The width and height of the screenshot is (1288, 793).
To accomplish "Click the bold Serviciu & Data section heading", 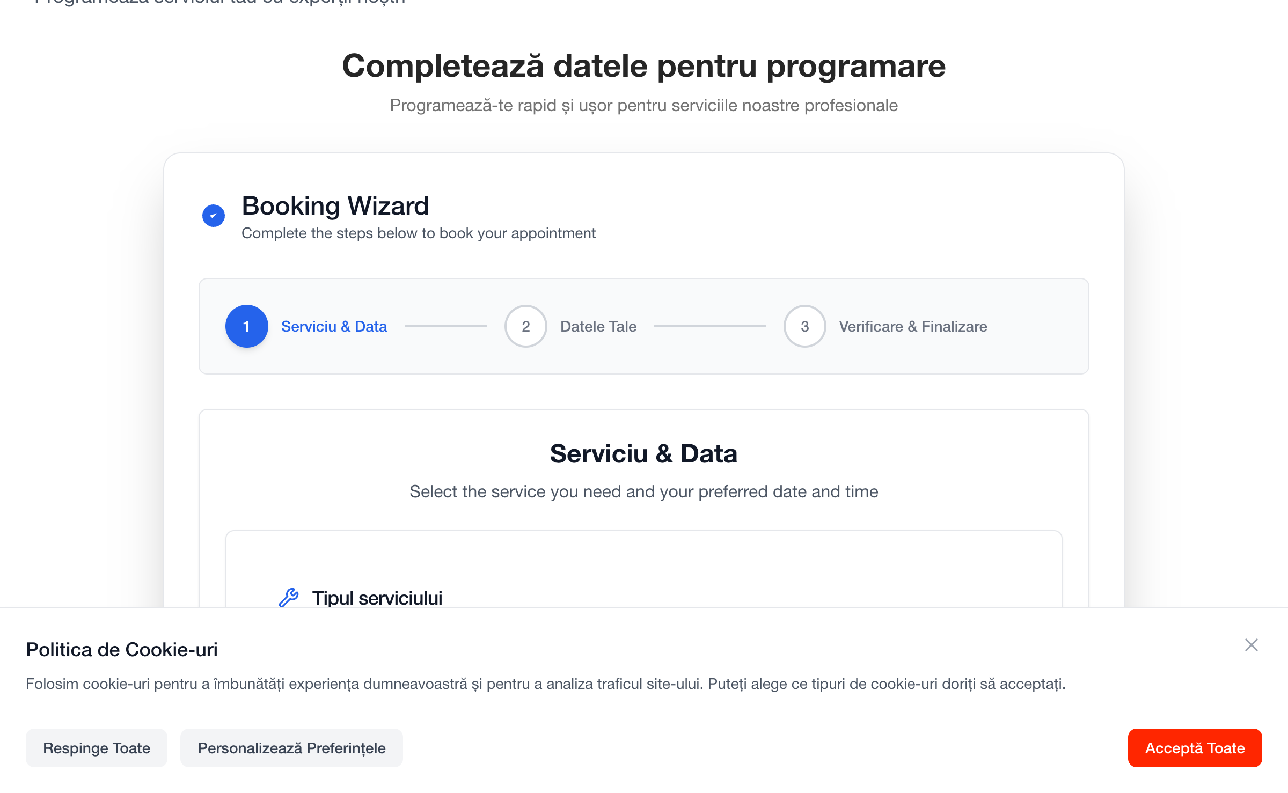I will (643, 454).
